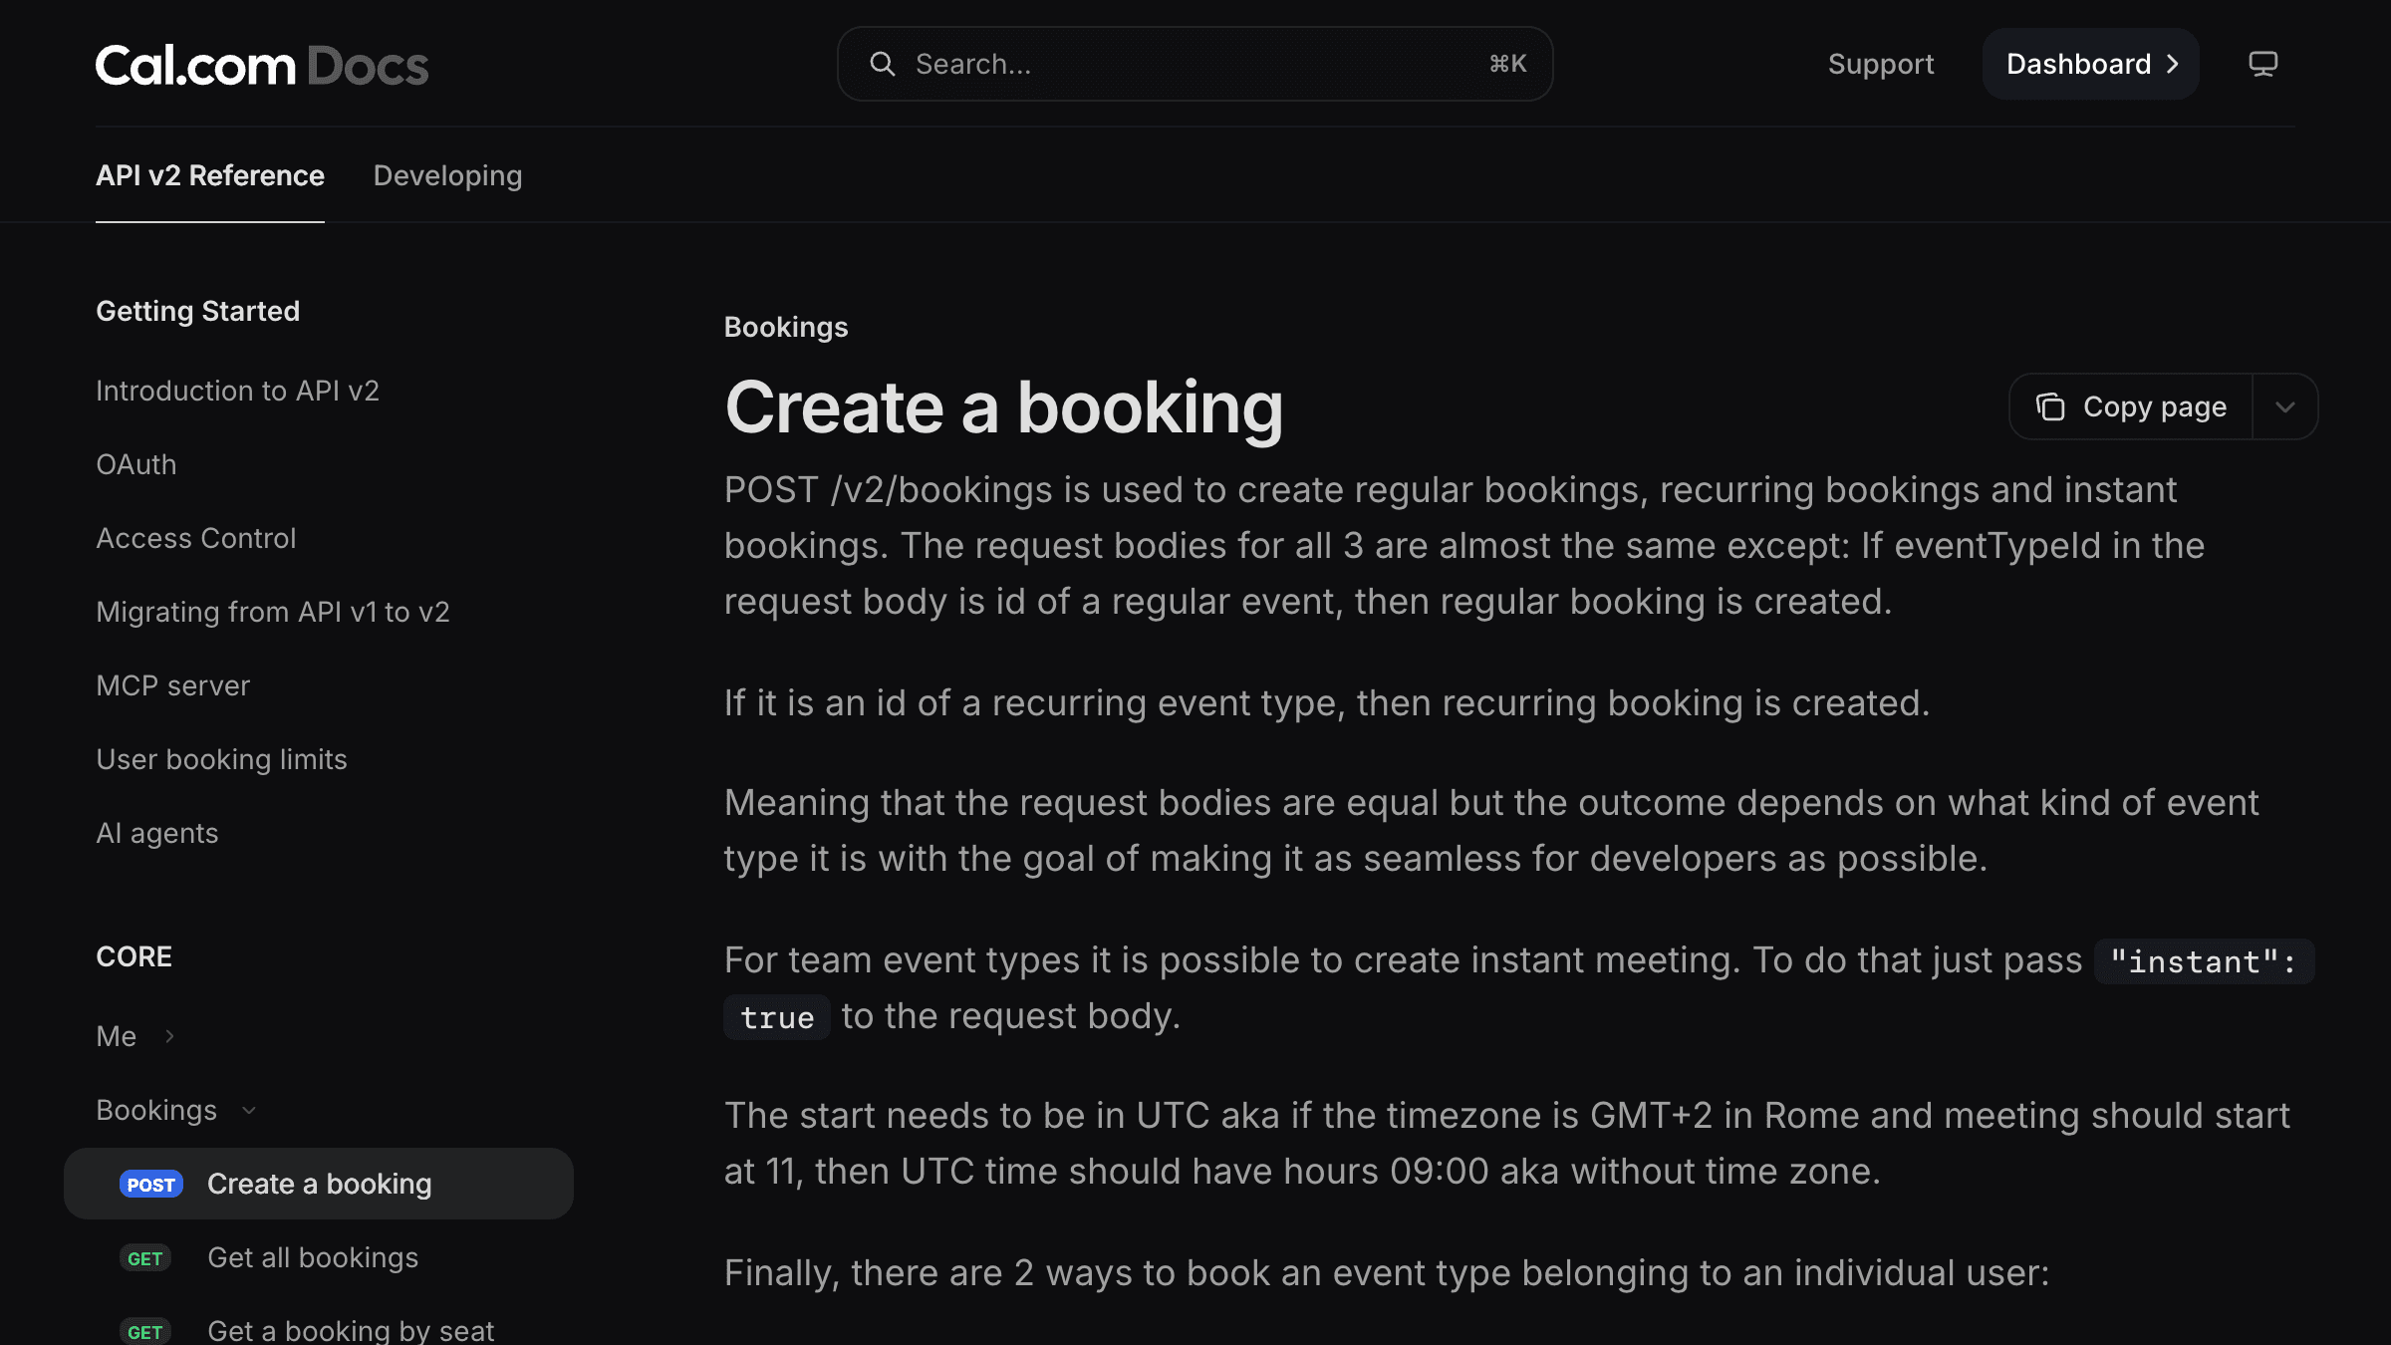
Task: Expand the Me section chevron
Action: pyautogui.click(x=169, y=1036)
